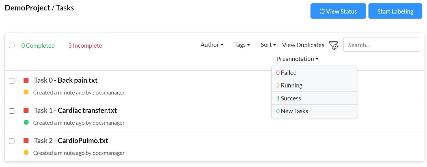
Task: Click the clear filters funnel icon
Action: pyautogui.click(x=334, y=45)
